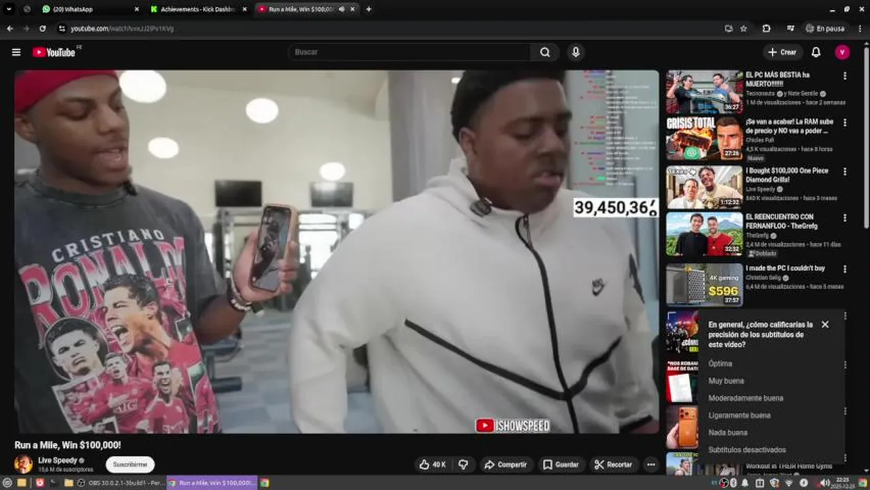The height and width of the screenshot is (490, 870).
Task: Open the 'CRISIS TOTAL' RAM video thumbnail
Action: click(x=705, y=139)
